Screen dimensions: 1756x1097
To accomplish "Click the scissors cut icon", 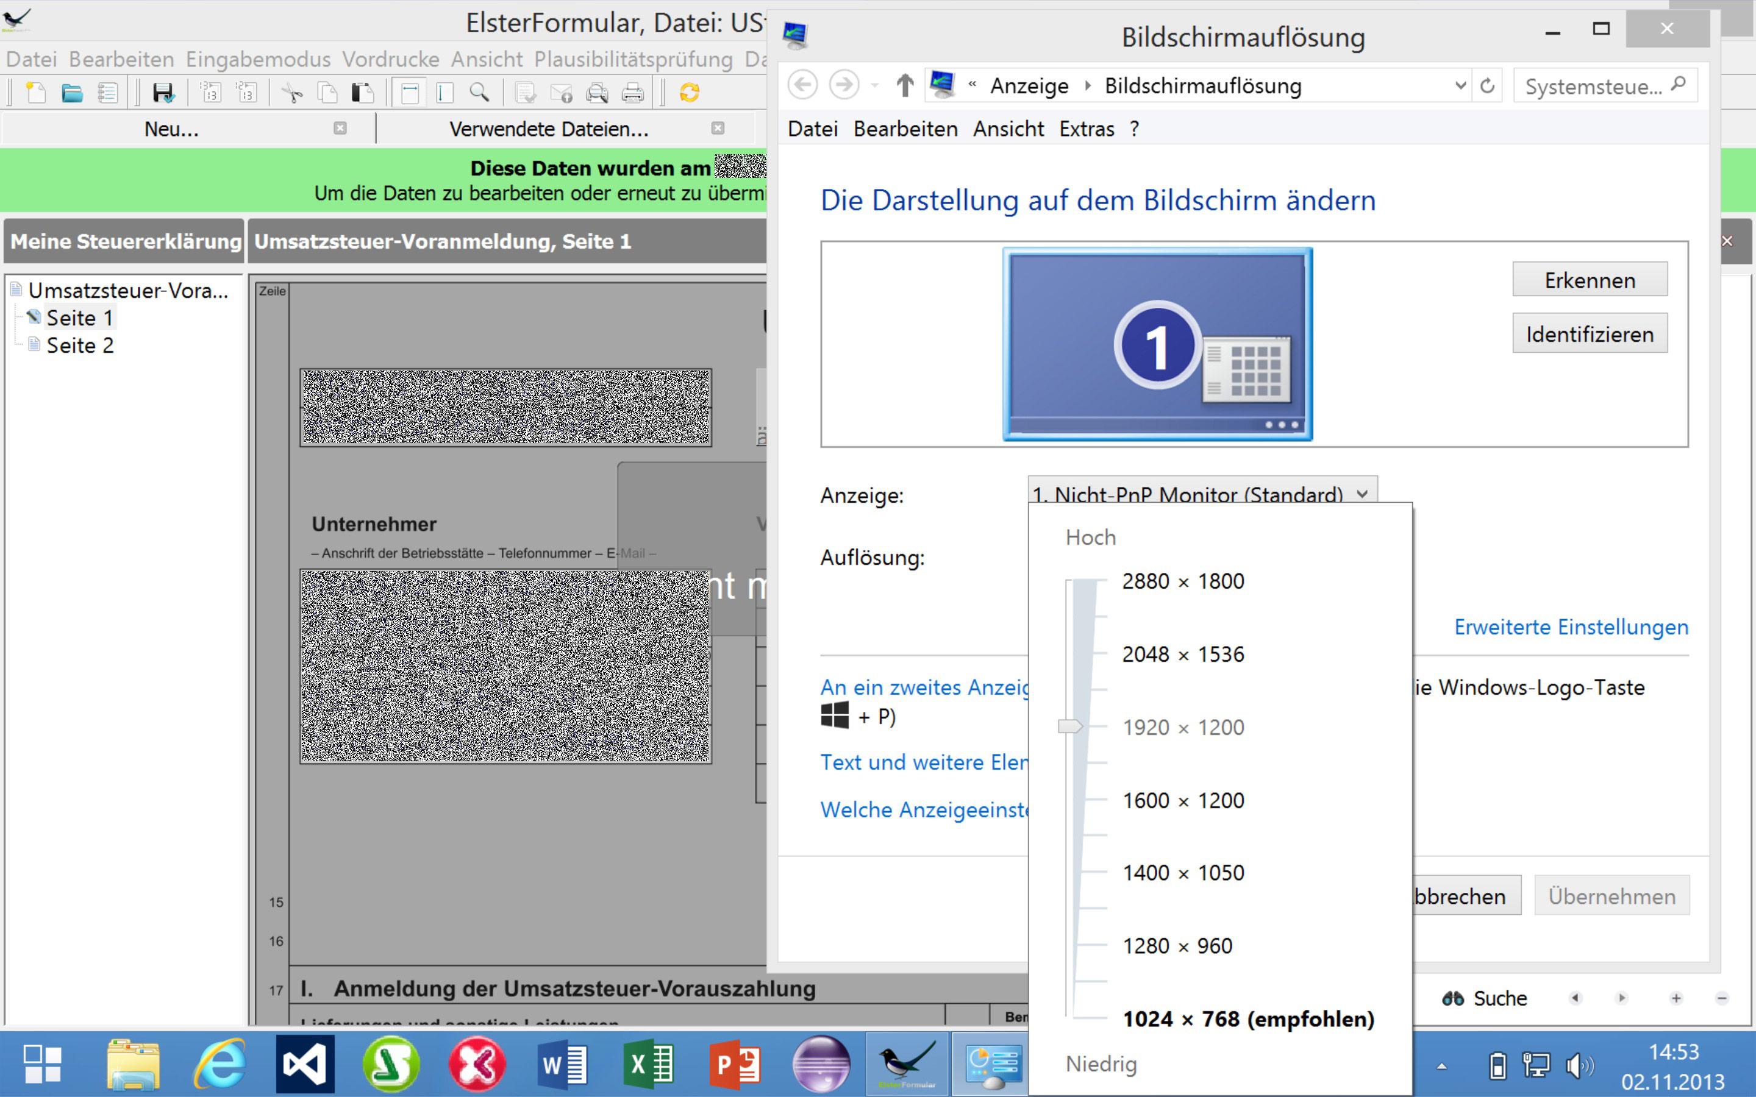I will (291, 93).
